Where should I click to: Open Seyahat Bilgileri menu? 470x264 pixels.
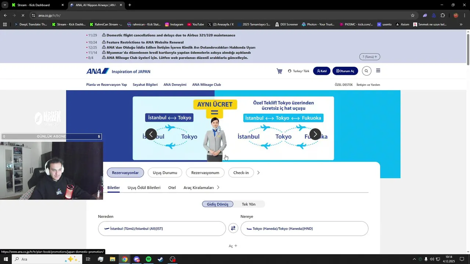[145, 85]
